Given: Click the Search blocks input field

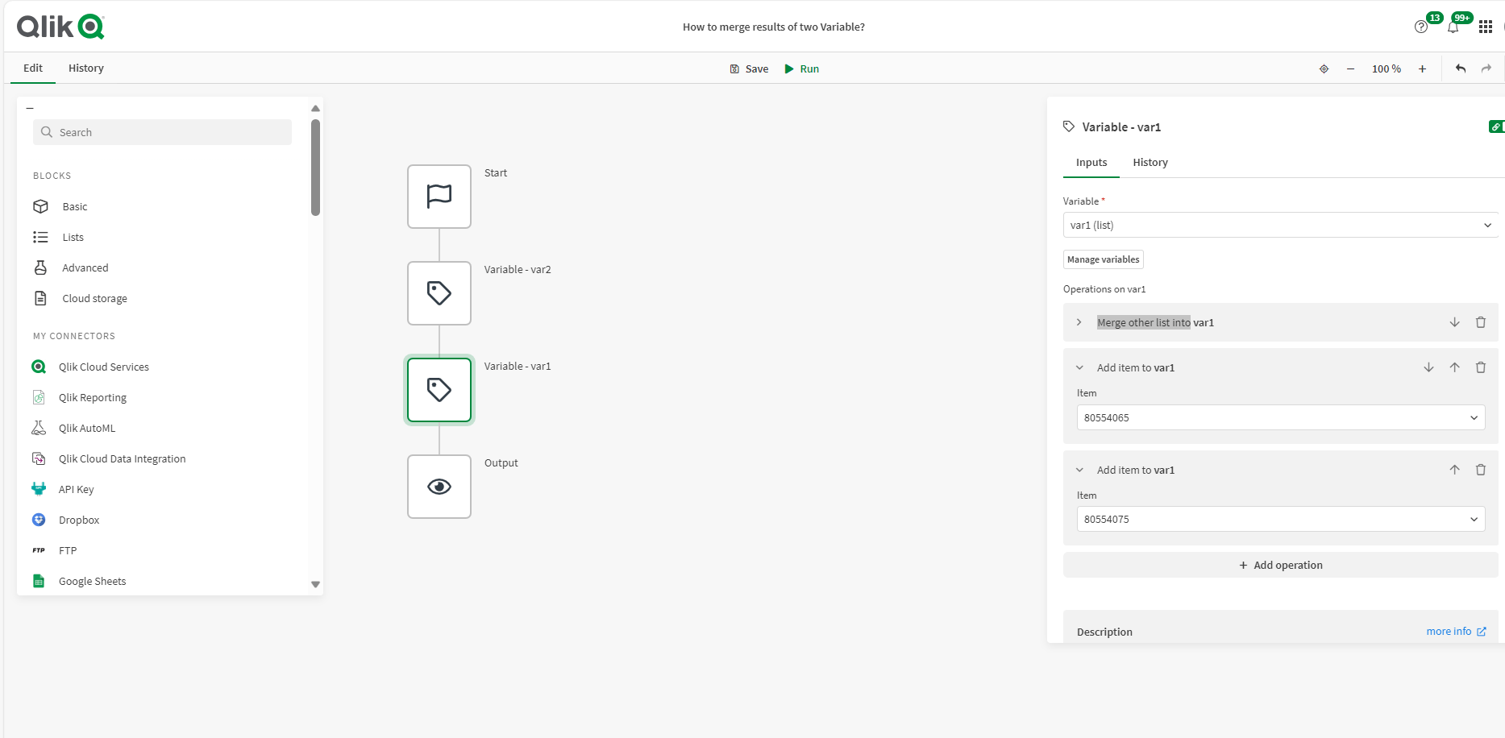Looking at the screenshot, I should (162, 132).
